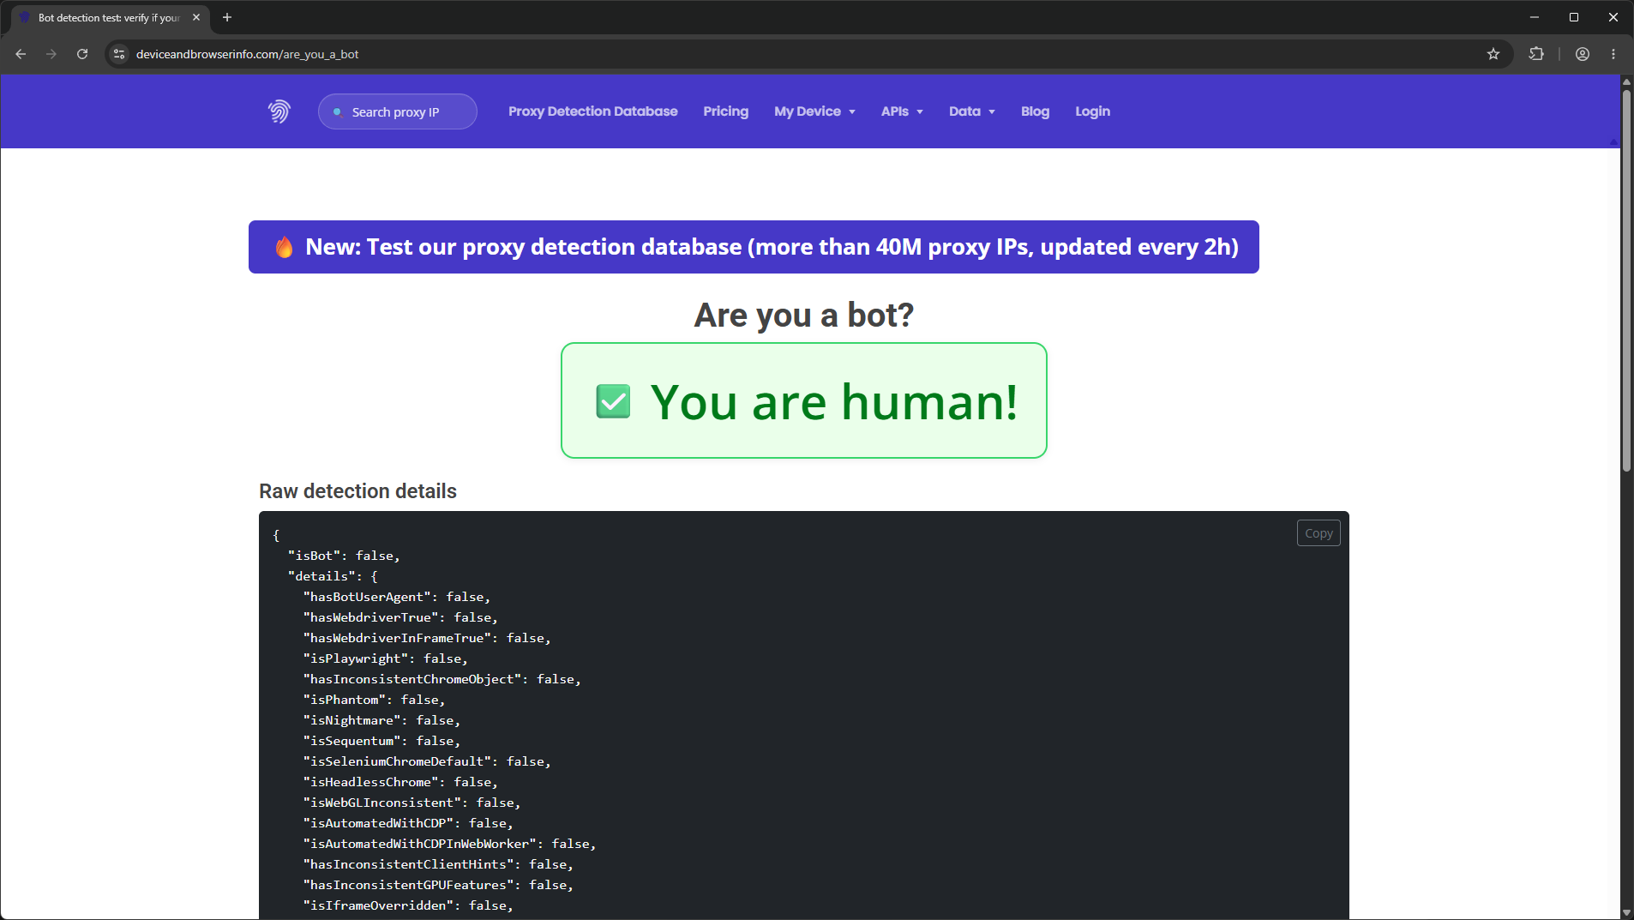The height and width of the screenshot is (920, 1634).
Task: Click the "hasInconsistentChromeObject" line
Action: click(x=442, y=679)
